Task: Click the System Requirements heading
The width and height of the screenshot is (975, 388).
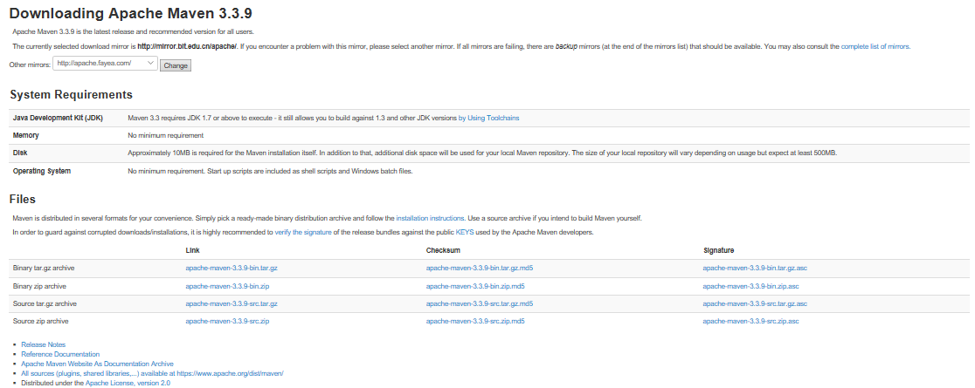Action: click(x=71, y=95)
